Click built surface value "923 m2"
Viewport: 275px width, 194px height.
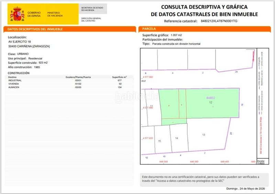pyautogui.click(x=43, y=63)
